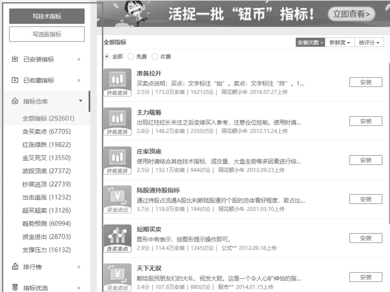Click the 2350讨论 text
The width and height of the screenshot is (390, 292).
[201, 131]
